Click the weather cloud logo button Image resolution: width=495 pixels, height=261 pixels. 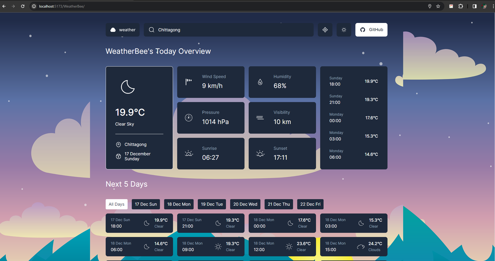tap(123, 30)
